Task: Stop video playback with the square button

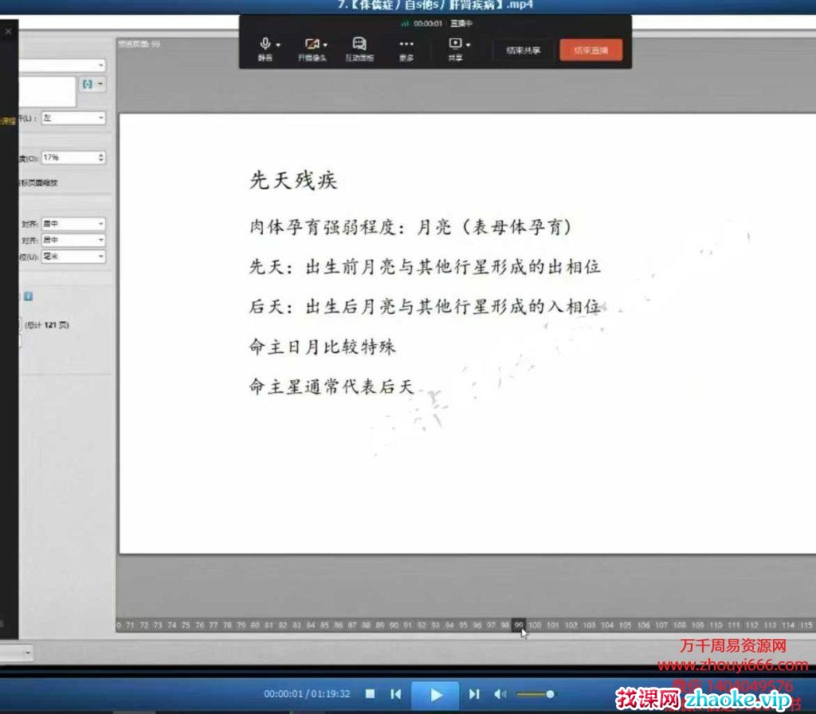Action: (371, 694)
